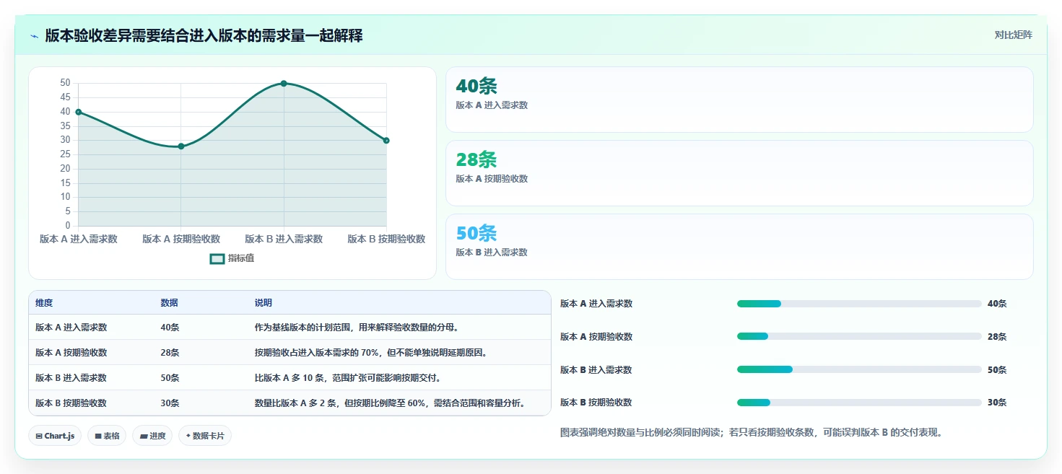Open the 28条 版本 A 按期验收数 card
Image resolution: width=1062 pixels, height=474 pixels.
pyautogui.click(x=739, y=173)
